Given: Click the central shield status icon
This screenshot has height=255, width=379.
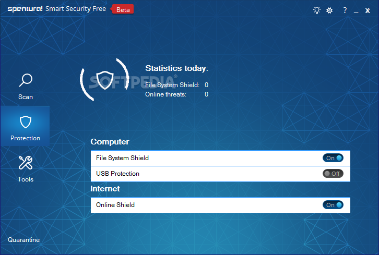Looking at the screenshot, I should tap(104, 80).
